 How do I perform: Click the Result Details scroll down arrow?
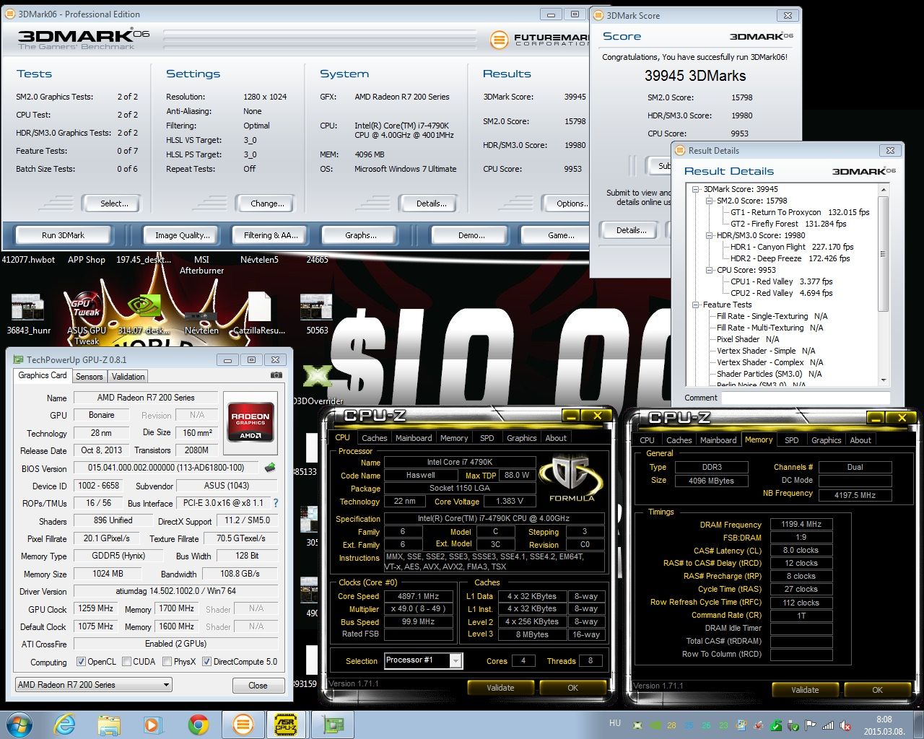coord(883,380)
